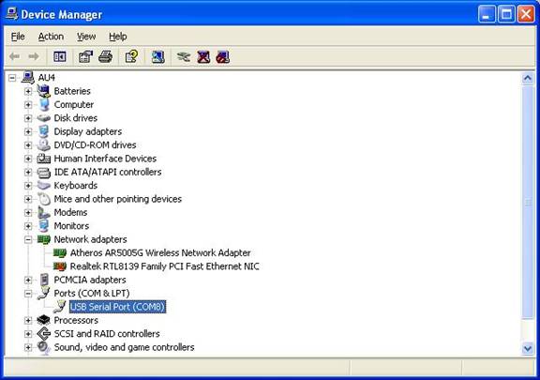This screenshot has width=540, height=380.
Task: Click the Help question-mark toolbar icon
Action: pyautogui.click(x=131, y=56)
